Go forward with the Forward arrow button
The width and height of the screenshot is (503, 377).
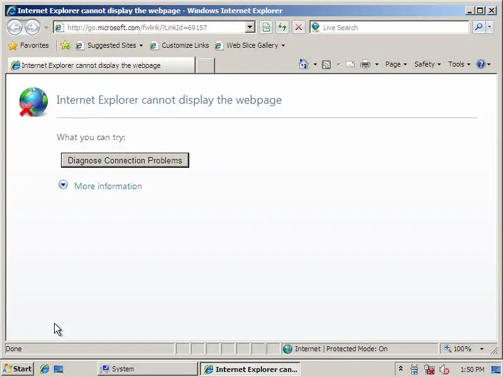coord(32,28)
